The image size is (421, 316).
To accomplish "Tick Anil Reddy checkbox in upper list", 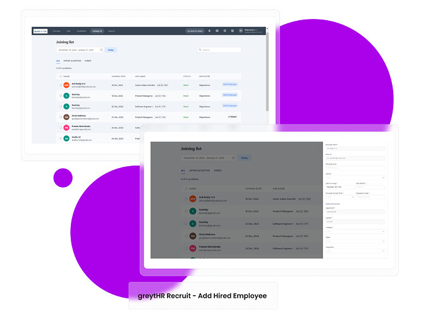I will pos(61,85).
